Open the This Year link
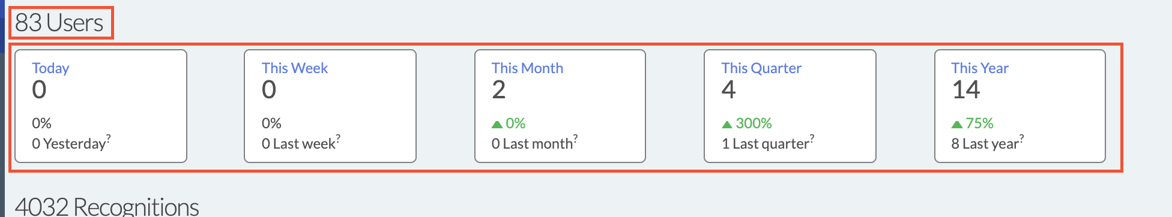Screen dimensions: 1172x217 point(980,68)
